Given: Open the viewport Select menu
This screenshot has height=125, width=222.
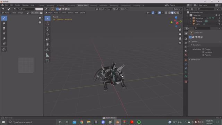Looking at the screenshot, I should point(70,13).
